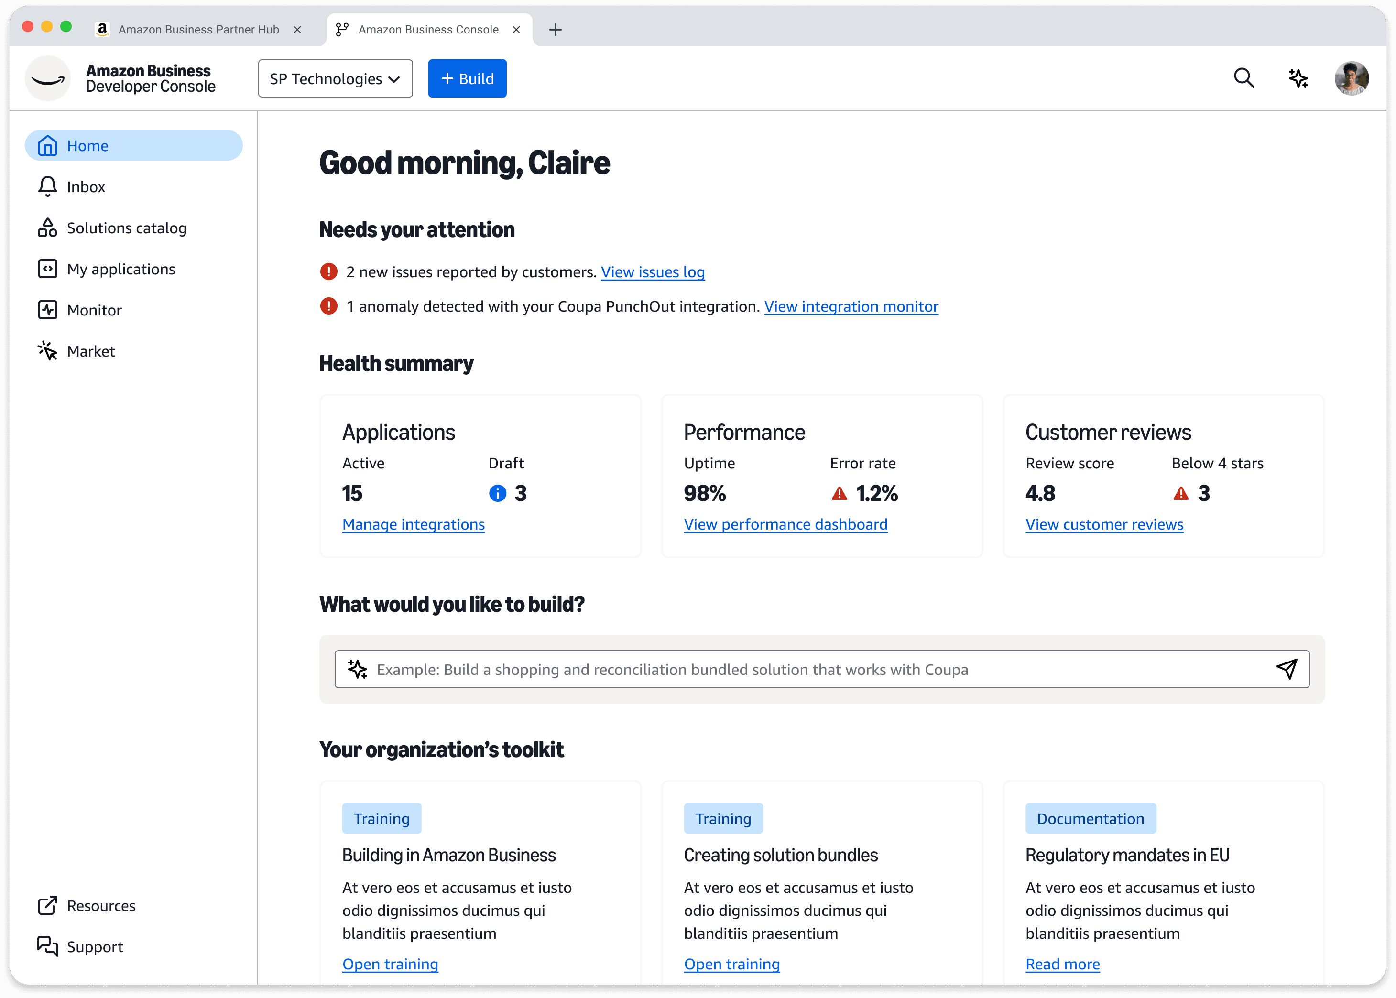The height and width of the screenshot is (998, 1396).
Task: Open the Market section
Action: (90, 351)
